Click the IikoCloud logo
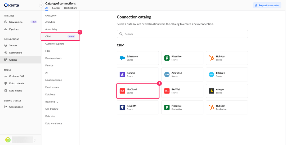 (x=122, y=91)
